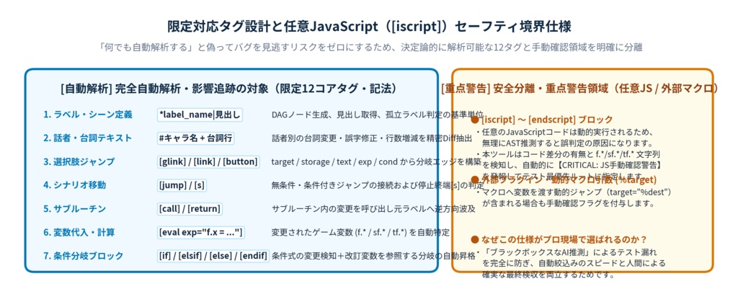Select row label 2. 話者・台詞テキスト

[88, 138]
